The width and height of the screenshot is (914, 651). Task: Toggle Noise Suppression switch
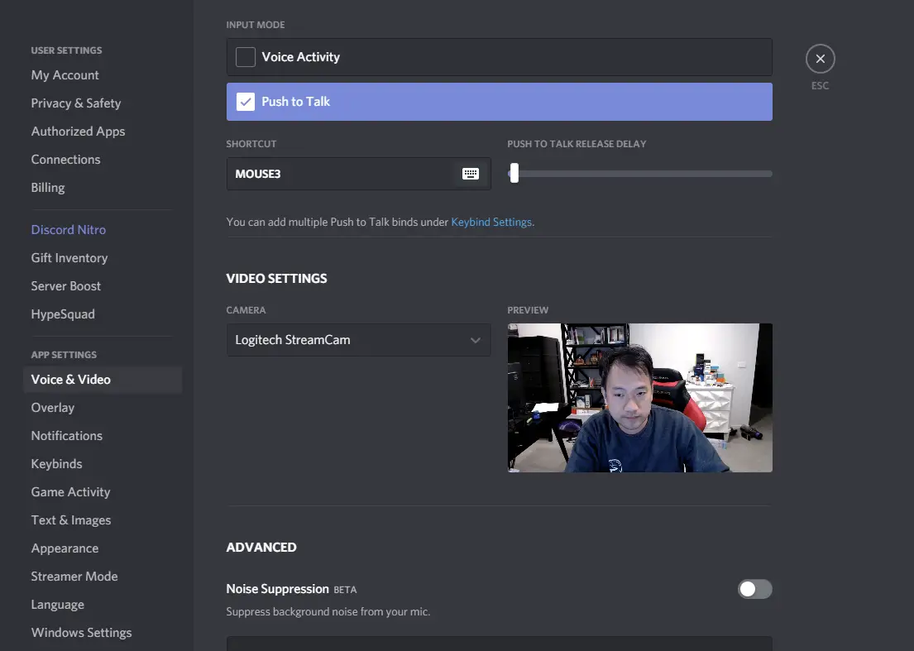pos(755,589)
